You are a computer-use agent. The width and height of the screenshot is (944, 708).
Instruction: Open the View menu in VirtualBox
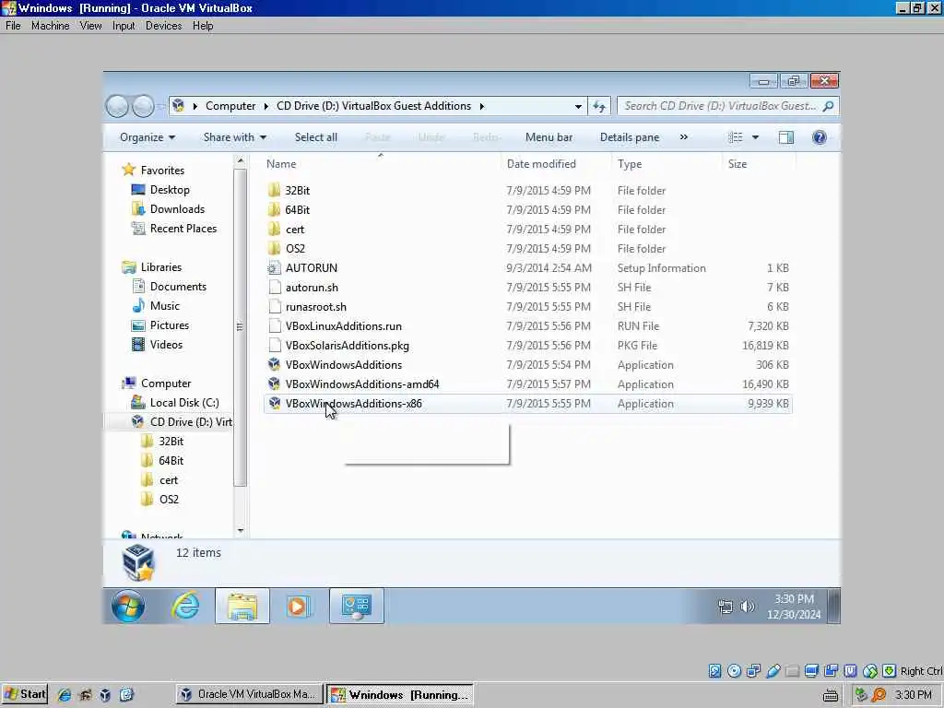tap(90, 26)
